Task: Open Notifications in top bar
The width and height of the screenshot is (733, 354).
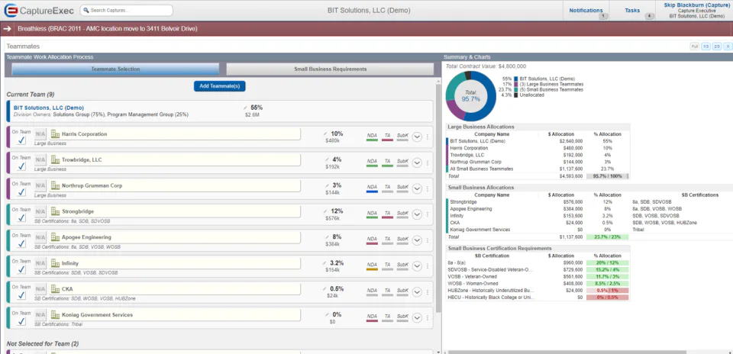Action: point(586,10)
